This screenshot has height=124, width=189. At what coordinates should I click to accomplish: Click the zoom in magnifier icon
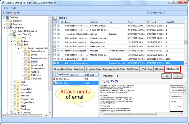click(x=108, y=81)
